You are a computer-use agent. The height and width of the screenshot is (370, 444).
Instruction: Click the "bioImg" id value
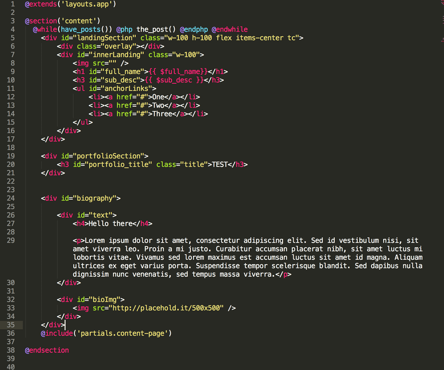pyautogui.click(x=104, y=300)
